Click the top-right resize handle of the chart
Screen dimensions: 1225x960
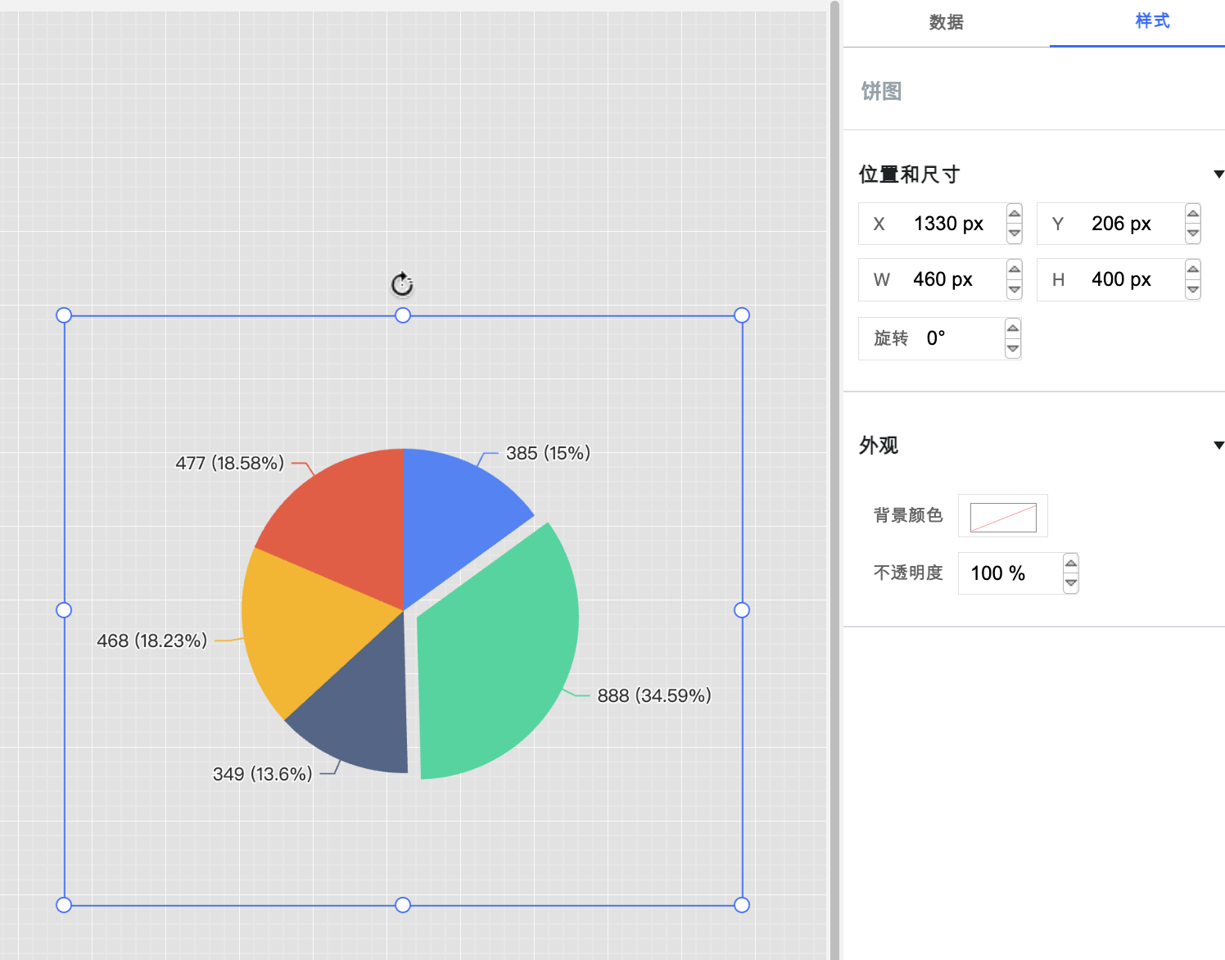pos(742,315)
